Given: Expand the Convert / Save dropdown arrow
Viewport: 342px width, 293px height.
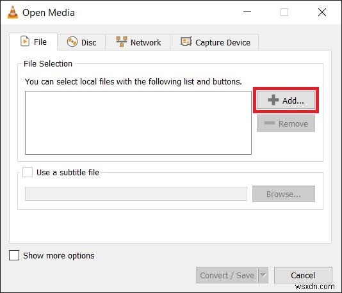Looking at the screenshot, I should tap(263, 275).
